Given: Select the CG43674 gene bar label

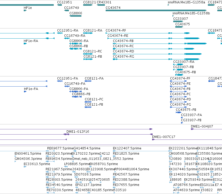Looking at the screenshot, I should click(113, 8).
